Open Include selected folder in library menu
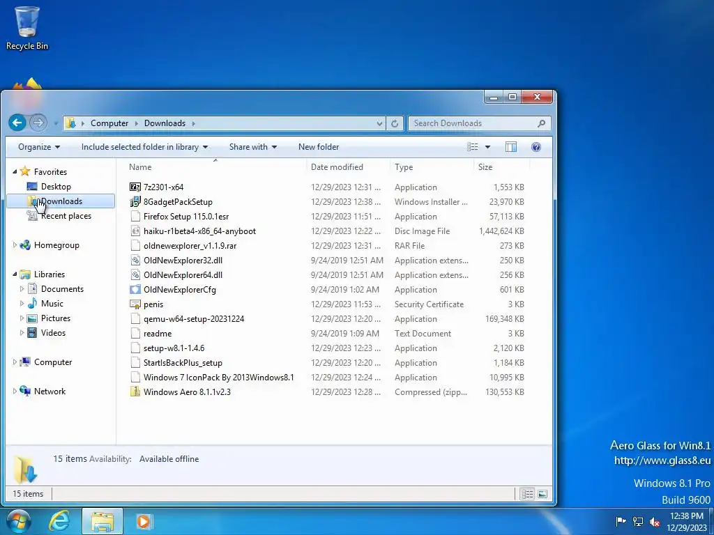 click(x=145, y=147)
